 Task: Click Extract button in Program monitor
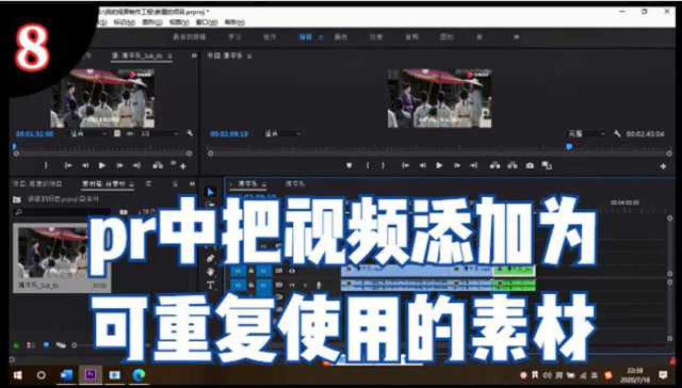point(512,166)
